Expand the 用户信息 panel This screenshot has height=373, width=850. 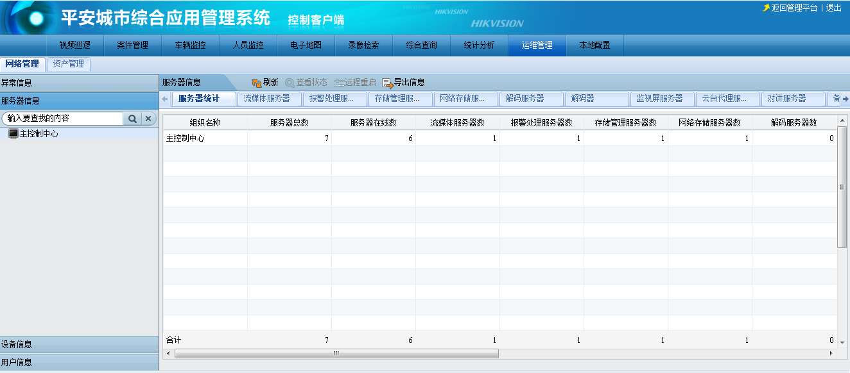tap(79, 362)
